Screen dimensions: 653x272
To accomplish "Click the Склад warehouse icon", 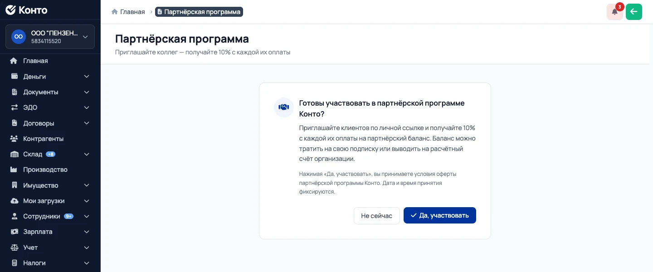I will pyautogui.click(x=14, y=154).
